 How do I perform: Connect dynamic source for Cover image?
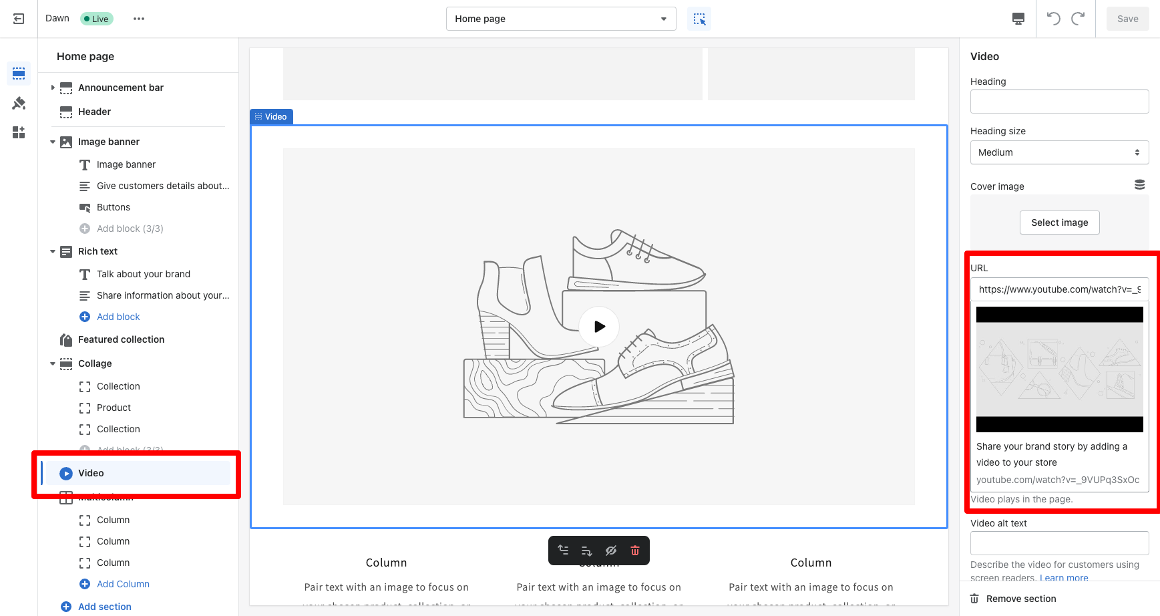[1139, 184]
